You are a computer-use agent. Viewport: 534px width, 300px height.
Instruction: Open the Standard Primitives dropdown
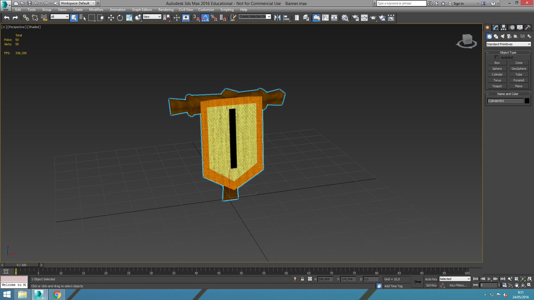(508, 44)
